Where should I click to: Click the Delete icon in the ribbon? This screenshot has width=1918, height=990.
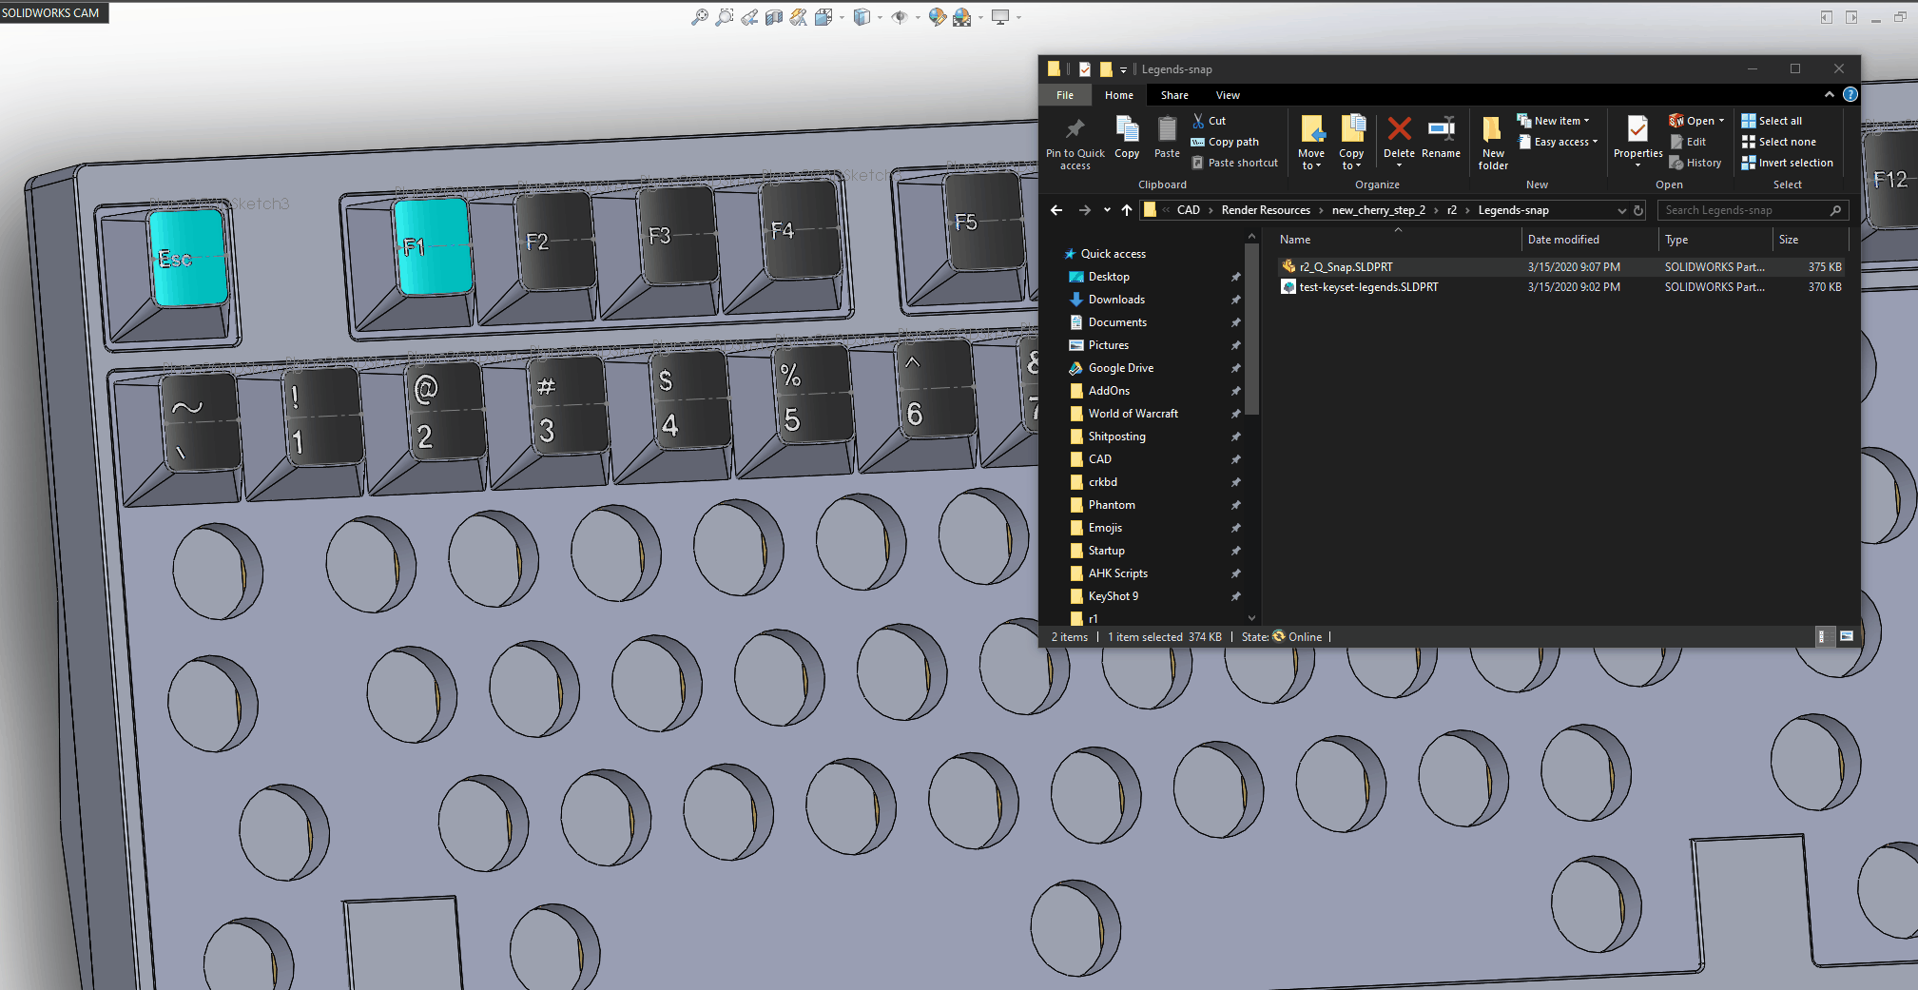pos(1399,139)
